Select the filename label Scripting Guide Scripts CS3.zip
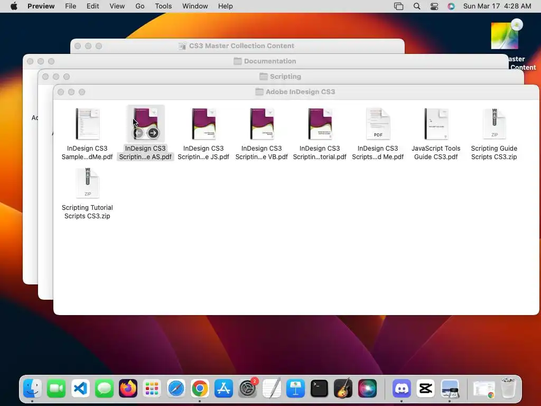The width and height of the screenshot is (541, 406). click(494, 153)
